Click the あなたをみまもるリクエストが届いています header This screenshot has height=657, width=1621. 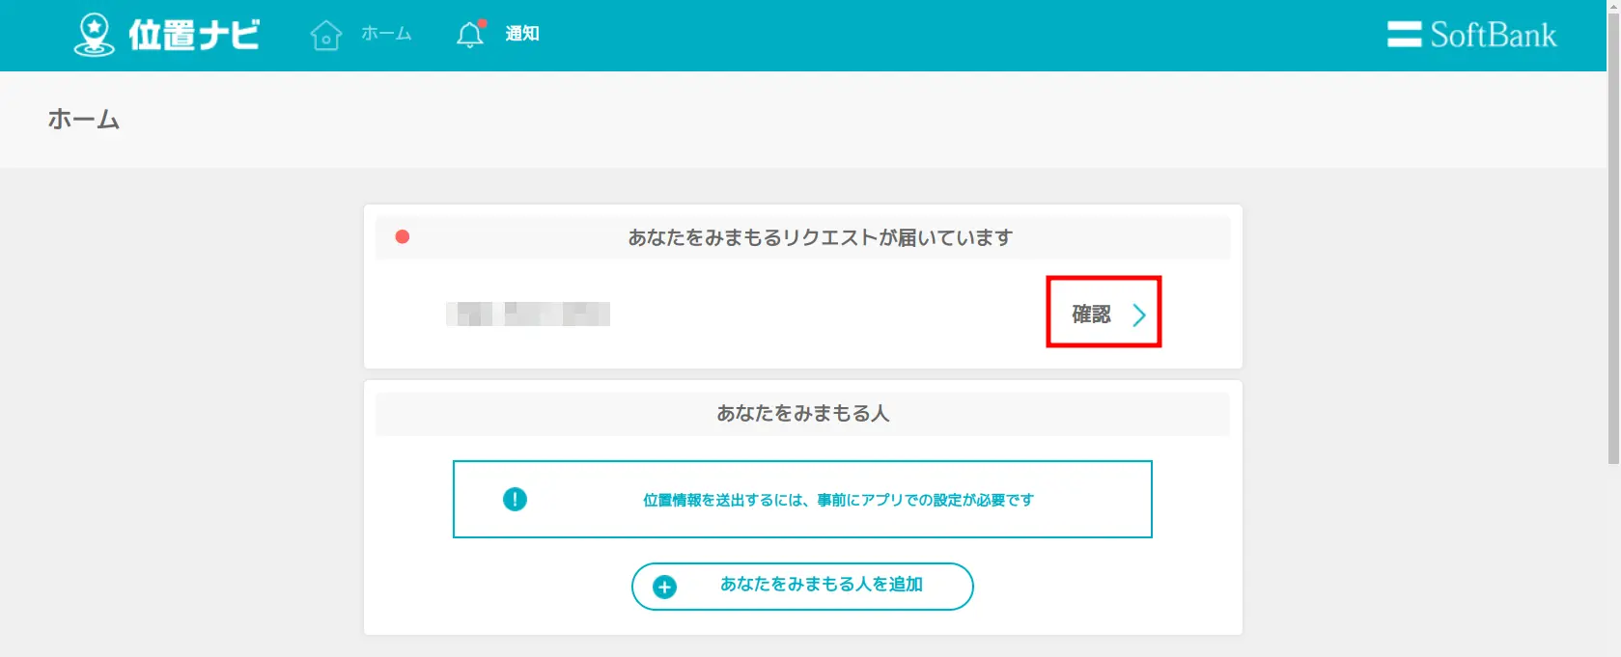802,237
